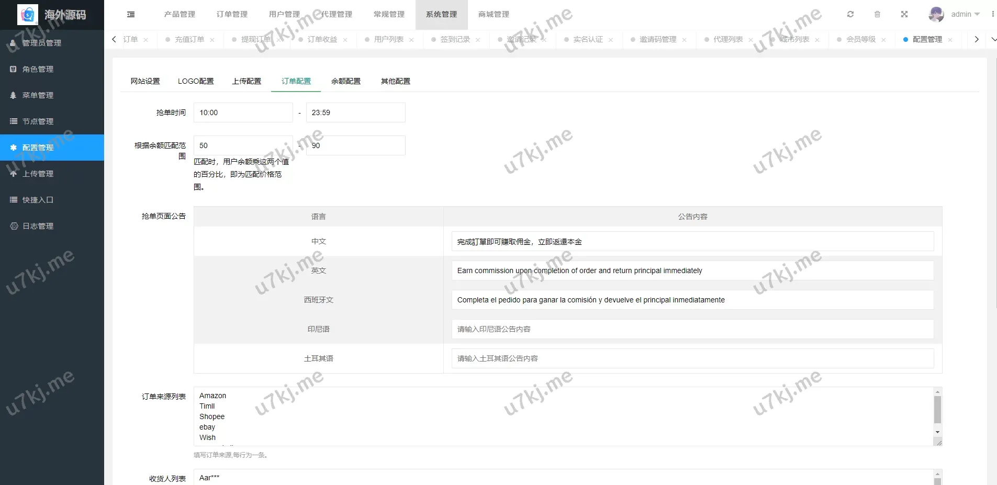The height and width of the screenshot is (485, 997).
Task: Toggle fullscreen via the top-right icon
Action: coord(904,14)
